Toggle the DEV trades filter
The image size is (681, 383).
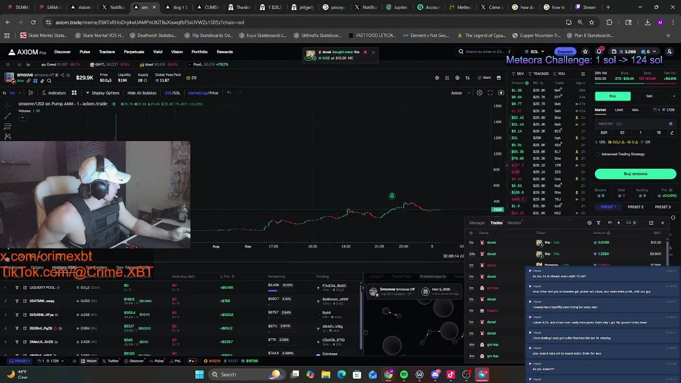pos(518,74)
